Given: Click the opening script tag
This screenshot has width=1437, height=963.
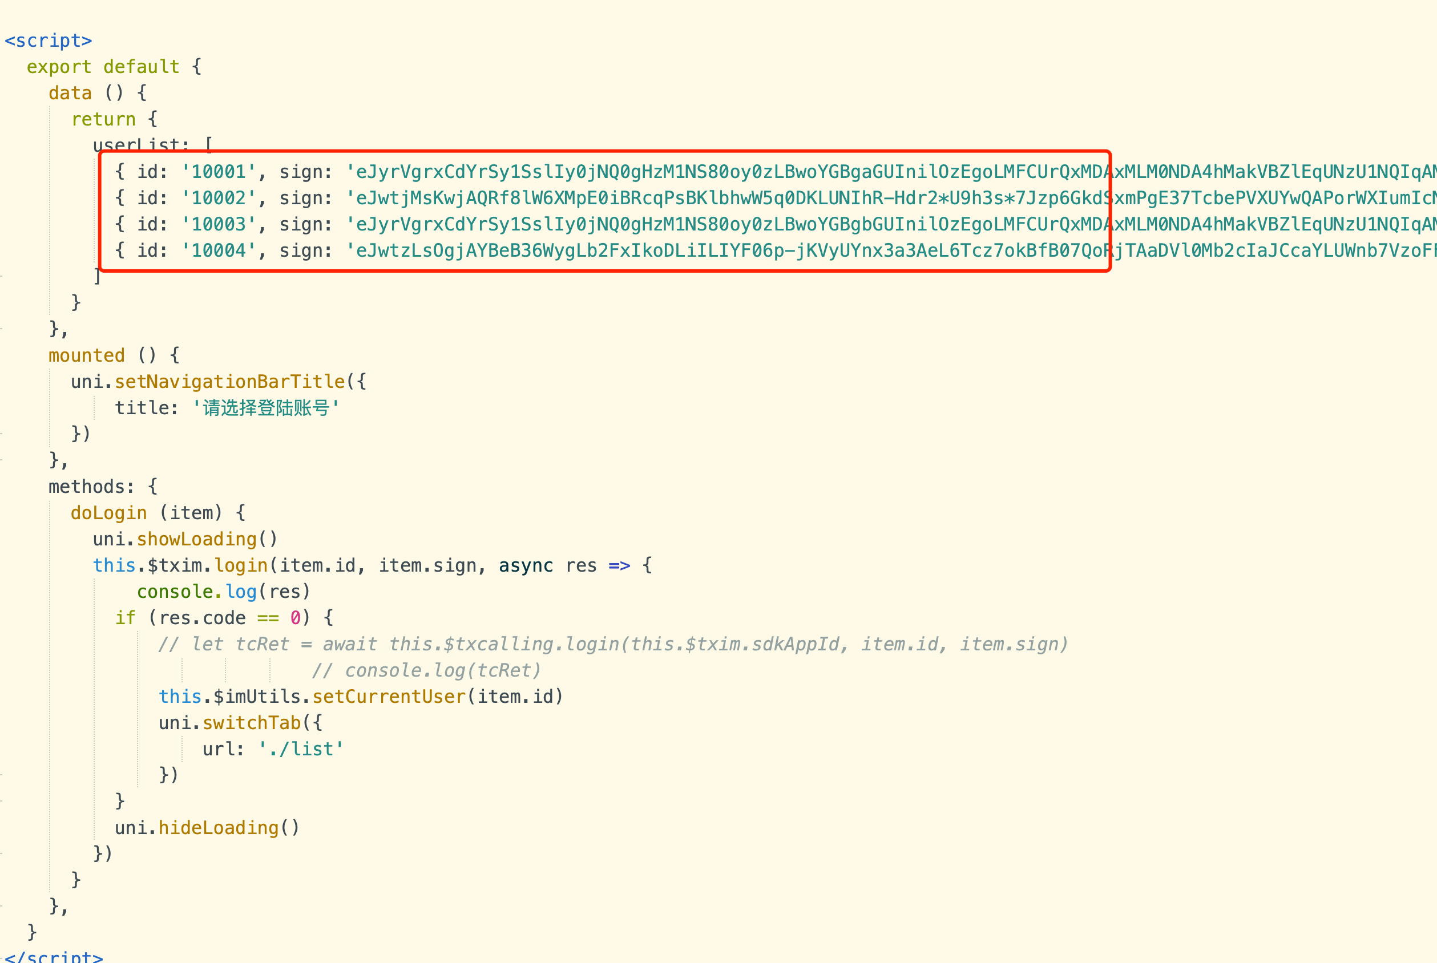Looking at the screenshot, I should pyautogui.click(x=48, y=41).
